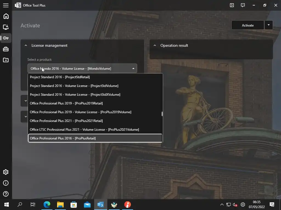Open taskbar Search magnifier

pyautogui.click(x=20, y=205)
